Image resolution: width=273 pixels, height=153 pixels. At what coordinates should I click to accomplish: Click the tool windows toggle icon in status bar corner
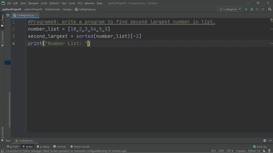(x=2, y=151)
